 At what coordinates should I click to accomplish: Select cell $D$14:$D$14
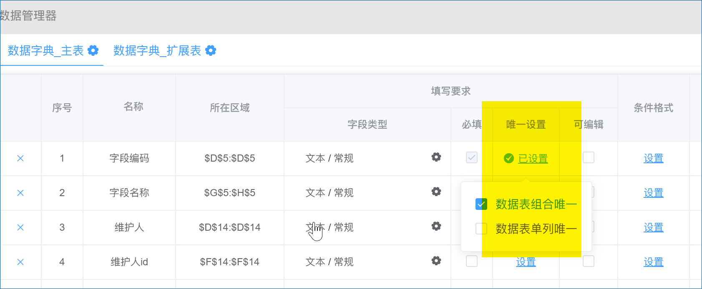[x=230, y=227]
